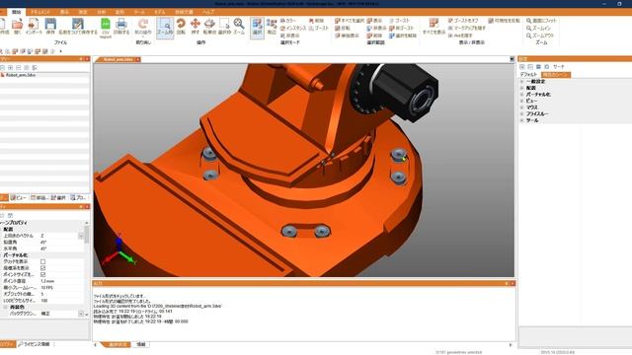Switch to the License info (ライセンス情報) tab
632x355 pixels.
pyautogui.click(x=35, y=344)
